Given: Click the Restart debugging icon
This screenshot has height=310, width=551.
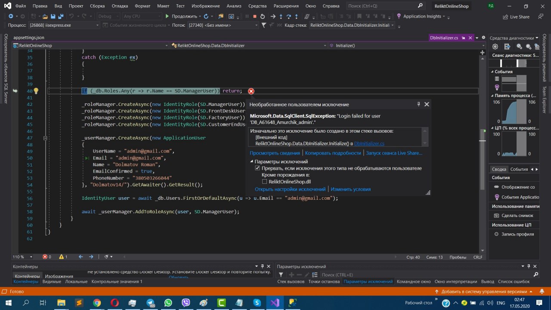Looking at the screenshot, I should [x=262, y=16].
